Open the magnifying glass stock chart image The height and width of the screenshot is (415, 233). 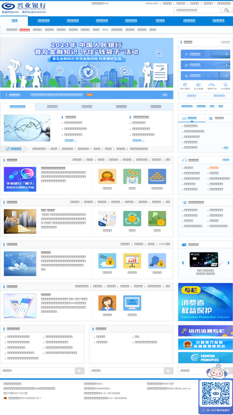(x=27, y=128)
